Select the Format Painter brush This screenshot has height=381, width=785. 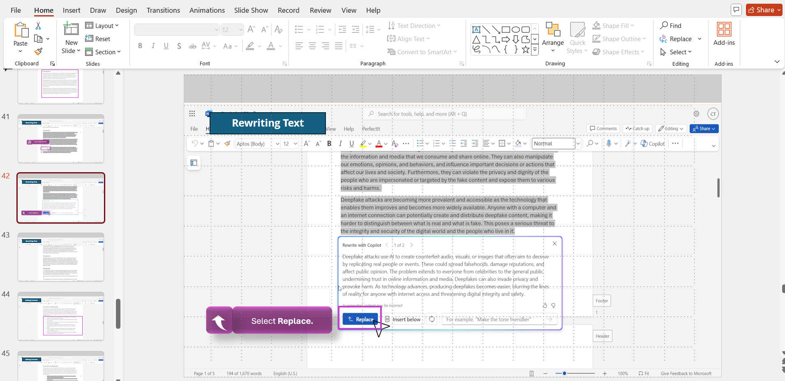(x=38, y=52)
